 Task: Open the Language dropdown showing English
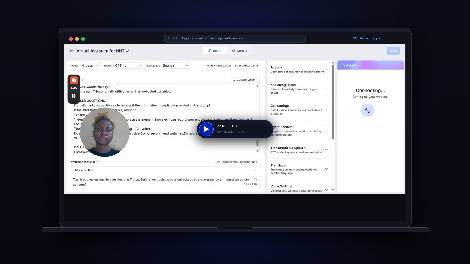click(x=176, y=66)
